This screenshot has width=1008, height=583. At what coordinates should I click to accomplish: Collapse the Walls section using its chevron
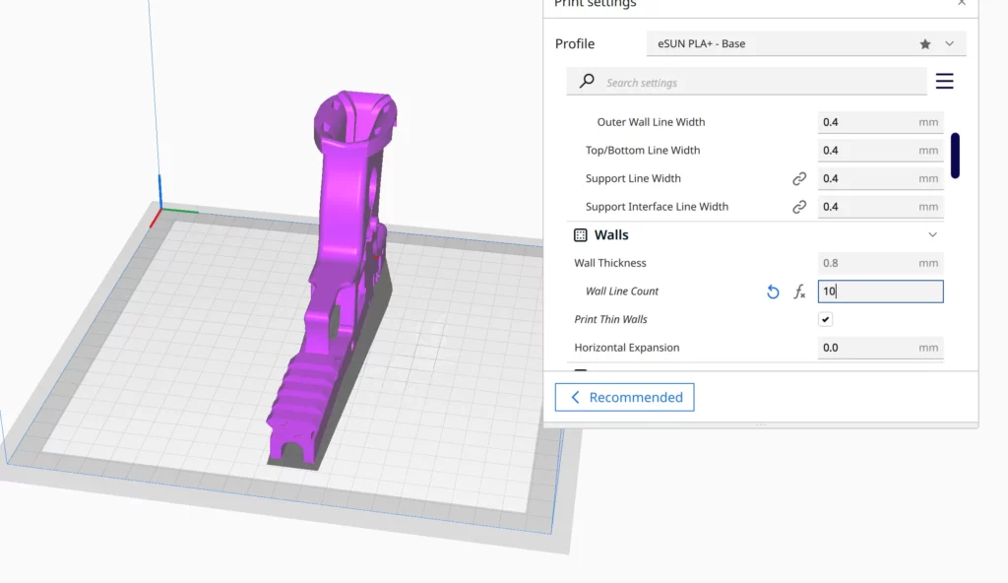(x=932, y=235)
